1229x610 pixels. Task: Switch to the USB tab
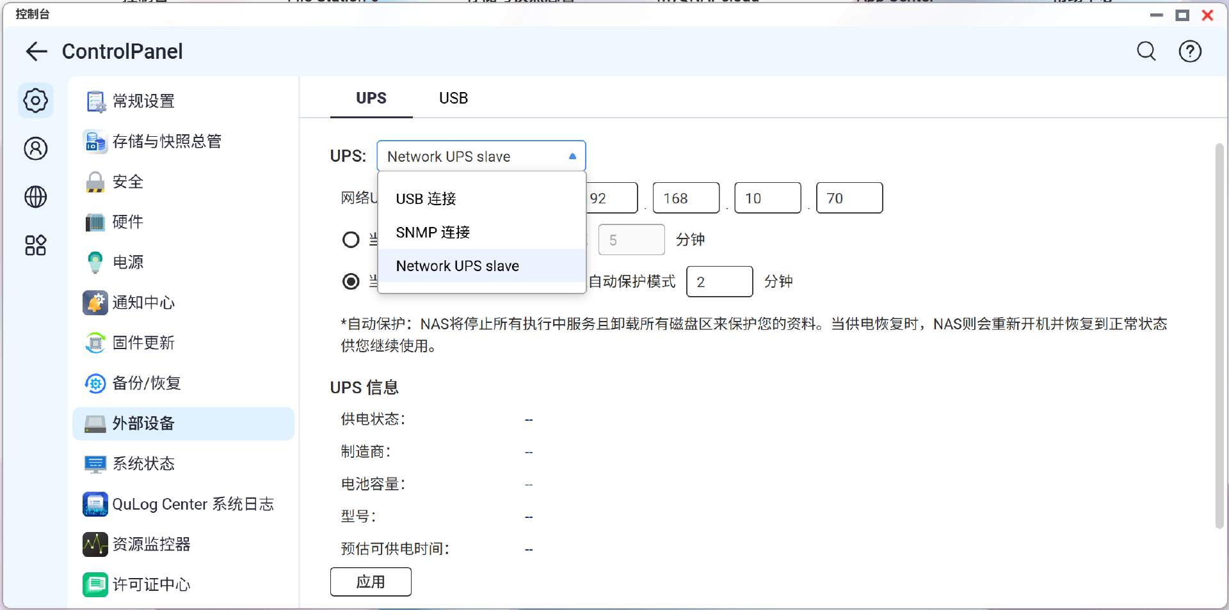(453, 98)
